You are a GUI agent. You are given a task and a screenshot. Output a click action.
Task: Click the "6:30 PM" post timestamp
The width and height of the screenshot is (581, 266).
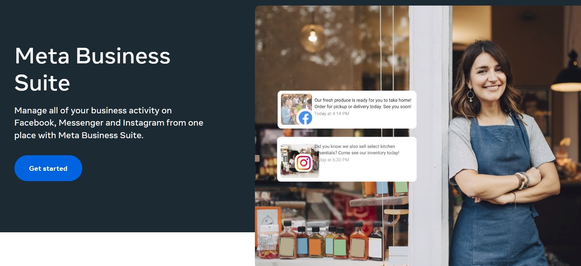tap(334, 160)
